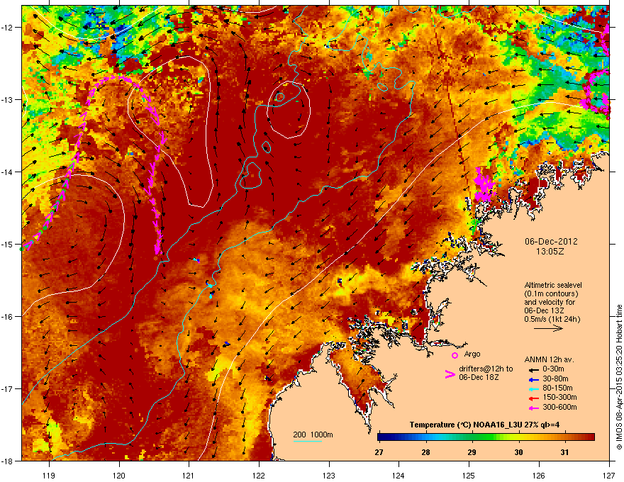Click the 'ANMN 12h av.' heading
This screenshot has height=482, width=624.
click(x=549, y=359)
